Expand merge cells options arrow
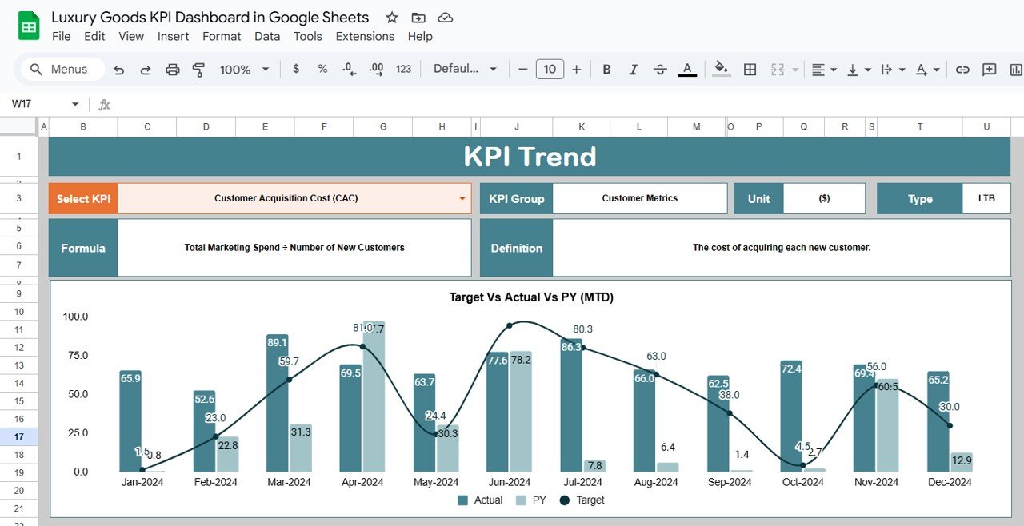Screen dimensions: 1024x526 tap(795, 70)
